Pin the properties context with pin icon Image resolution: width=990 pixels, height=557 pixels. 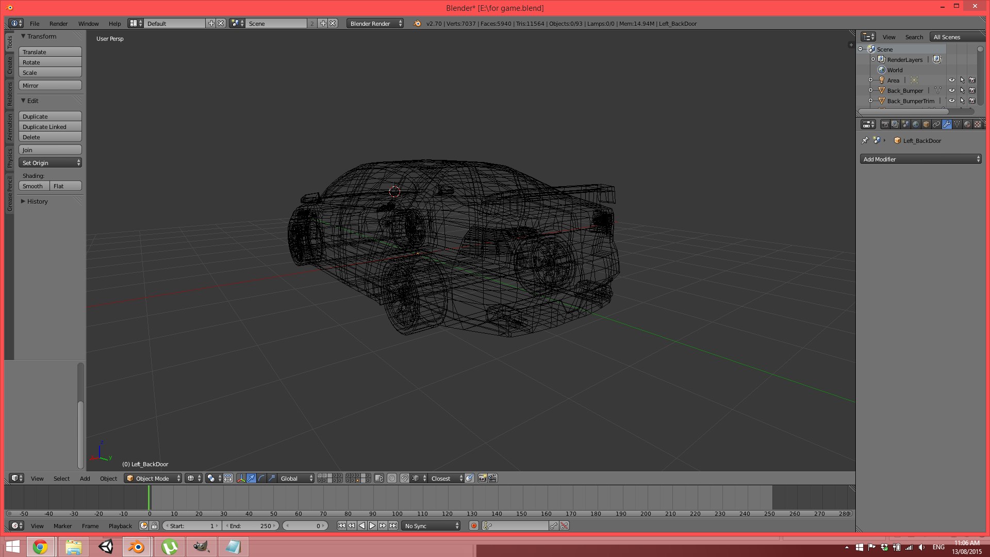[865, 140]
